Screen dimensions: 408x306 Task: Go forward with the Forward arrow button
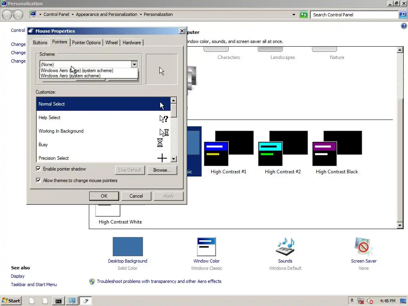18,15
